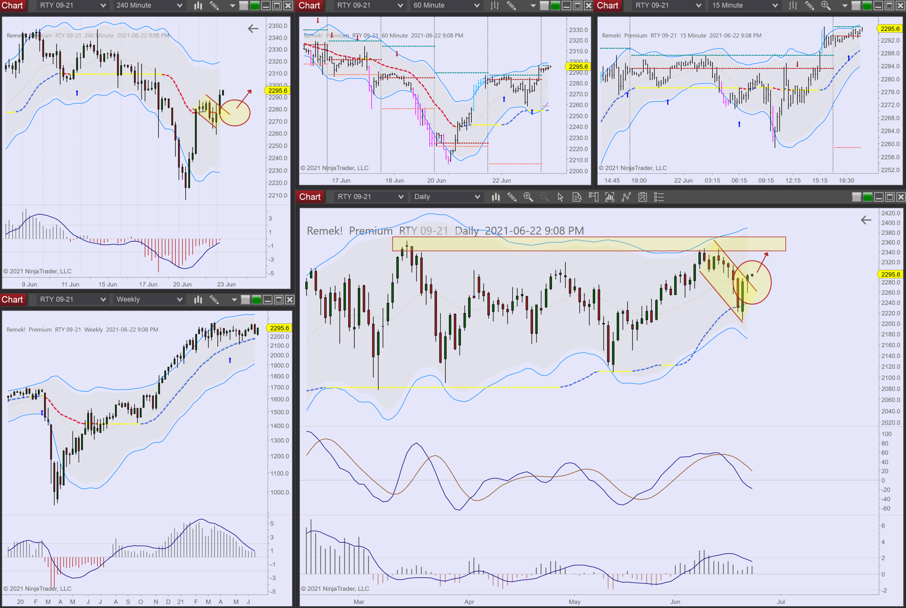Open the Data Box icon in Daily chart

[x=577, y=197]
